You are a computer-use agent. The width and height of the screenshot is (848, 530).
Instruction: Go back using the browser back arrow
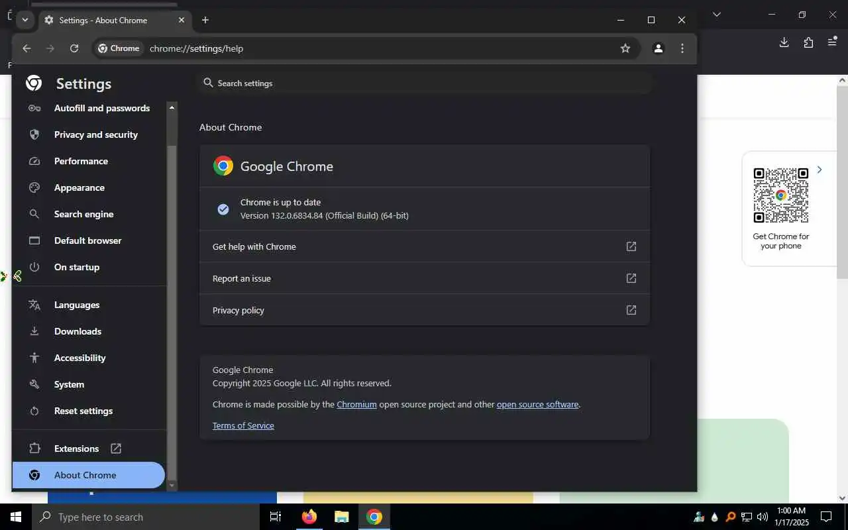[26, 48]
